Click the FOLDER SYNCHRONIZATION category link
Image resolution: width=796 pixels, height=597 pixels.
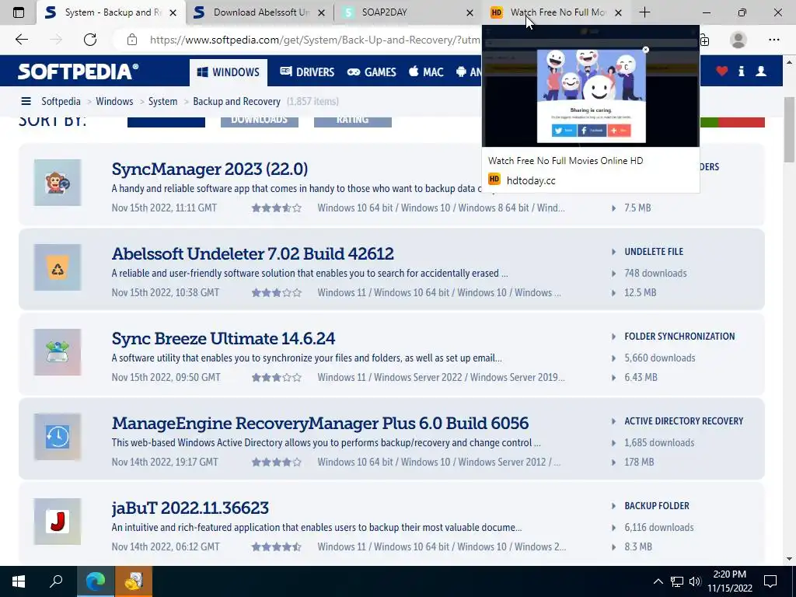pyautogui.click(x=679, y=337)
